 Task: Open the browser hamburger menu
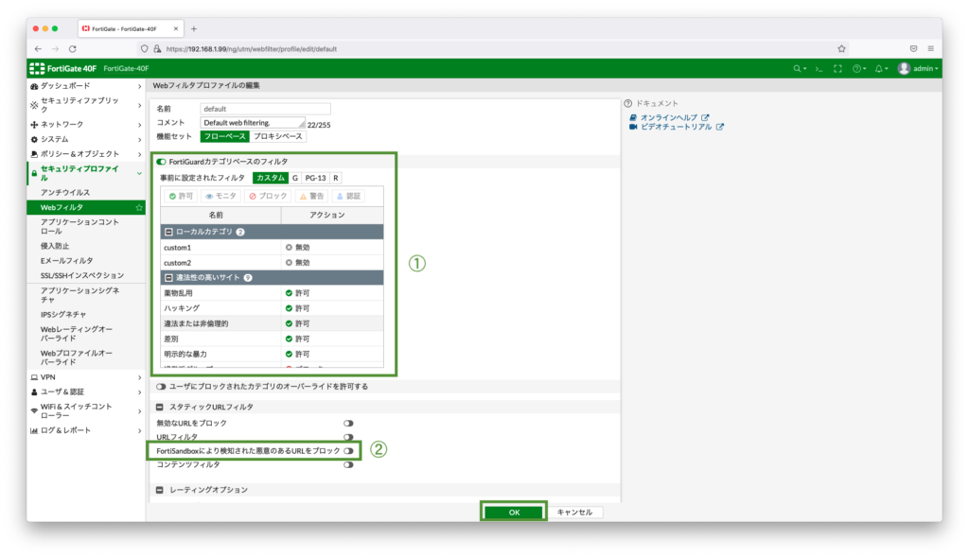pos(931,49)
